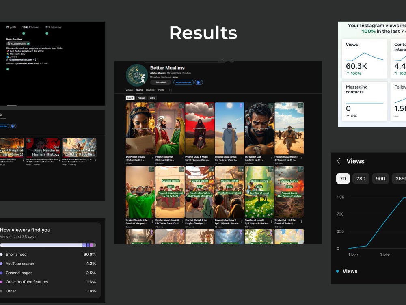Select the 7D range in Views
406x305 pixels.
(x=343, y=179)
